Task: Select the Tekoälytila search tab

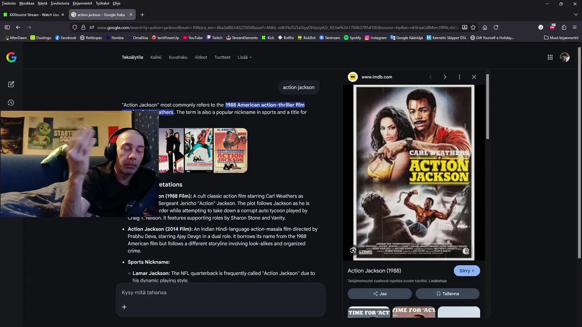Action: 132,57
